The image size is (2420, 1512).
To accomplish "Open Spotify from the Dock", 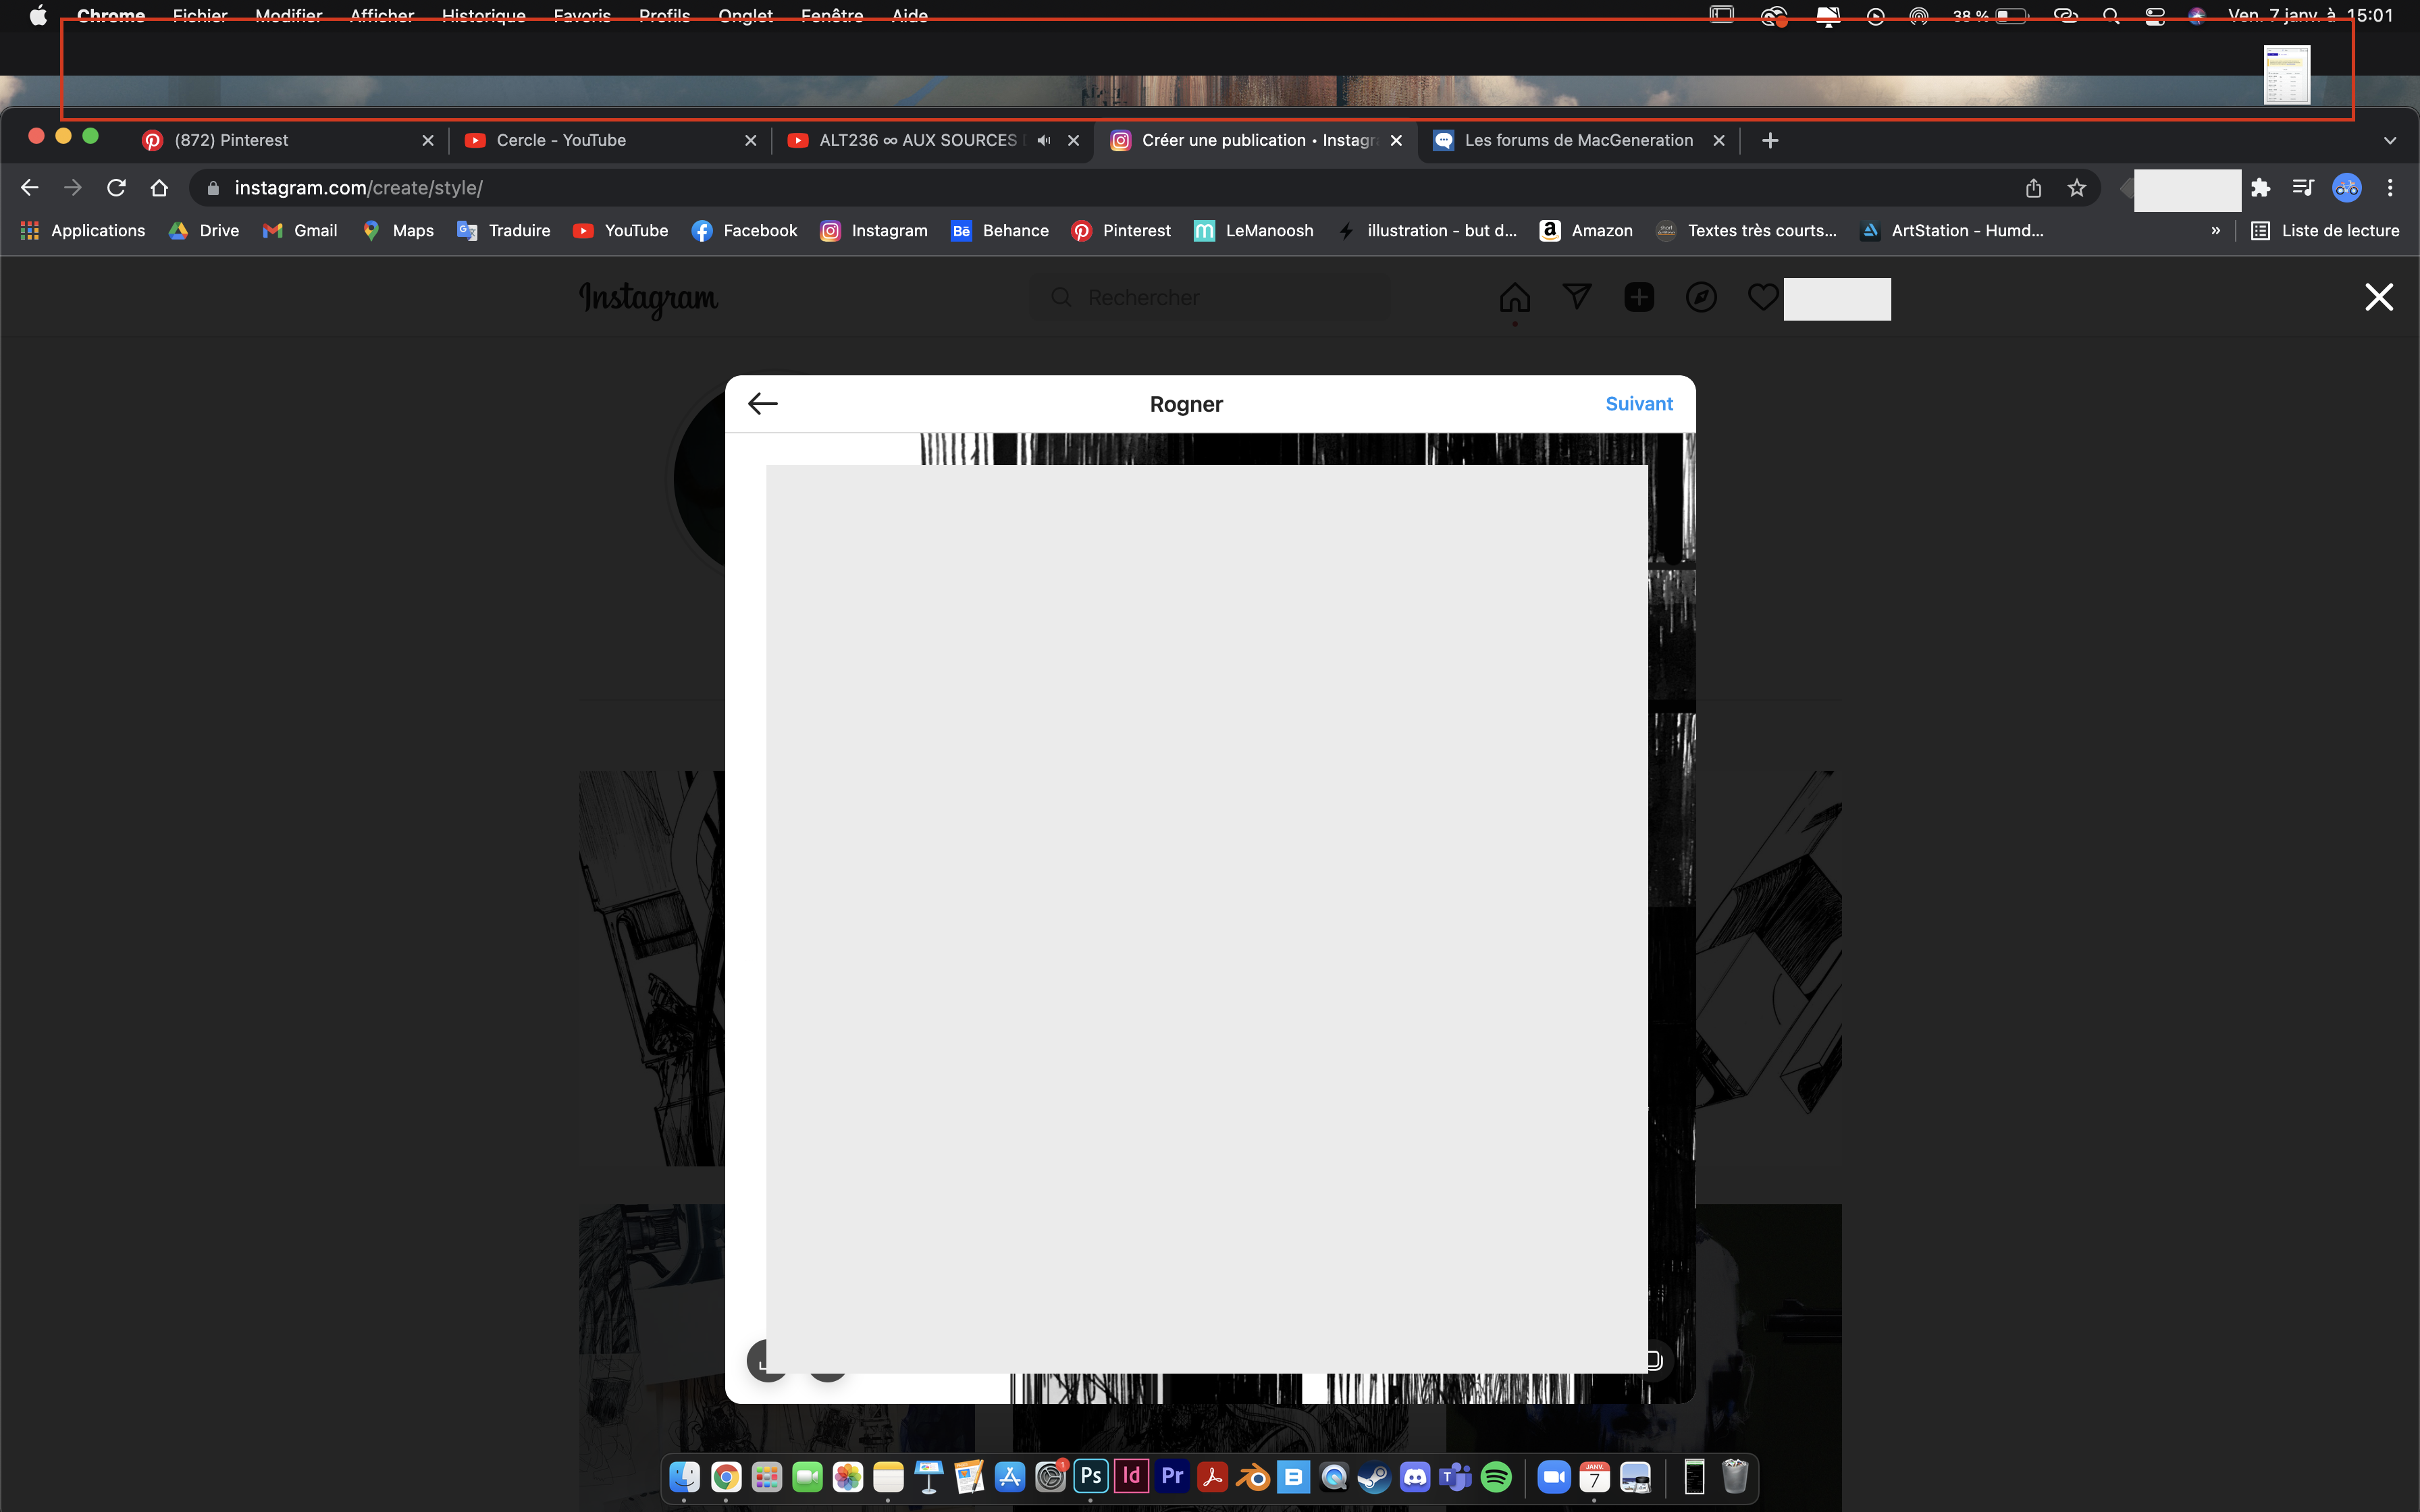I will point(1496,1477).
